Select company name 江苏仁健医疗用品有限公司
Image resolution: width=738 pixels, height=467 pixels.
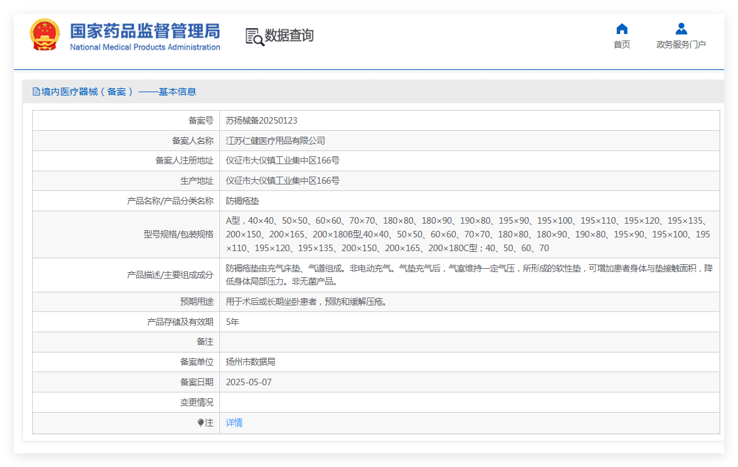point(275,141)
